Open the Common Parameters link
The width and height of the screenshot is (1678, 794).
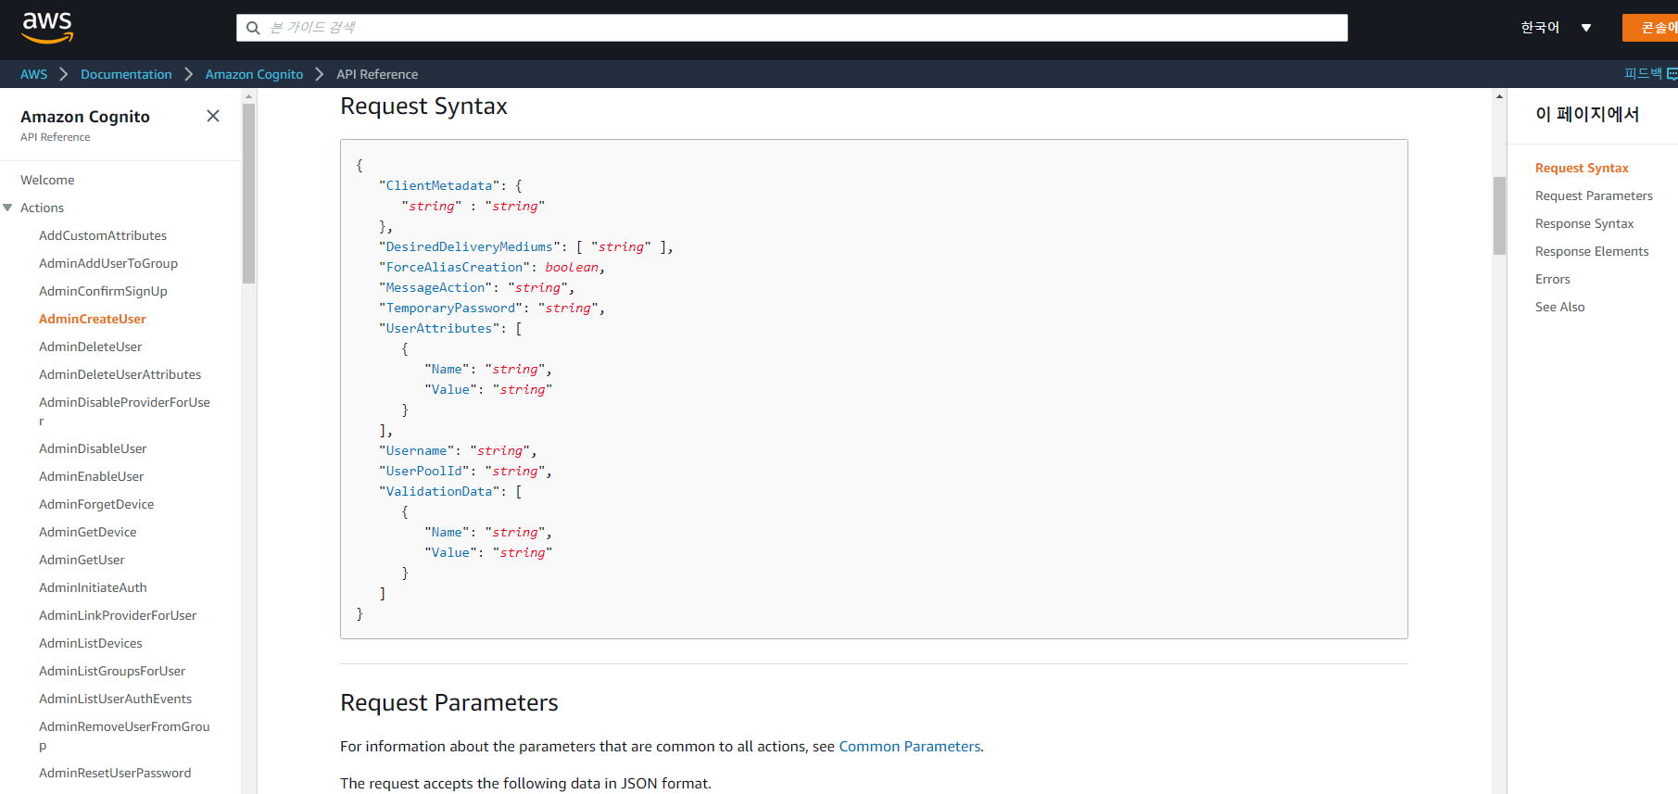(x=910, y=747)
